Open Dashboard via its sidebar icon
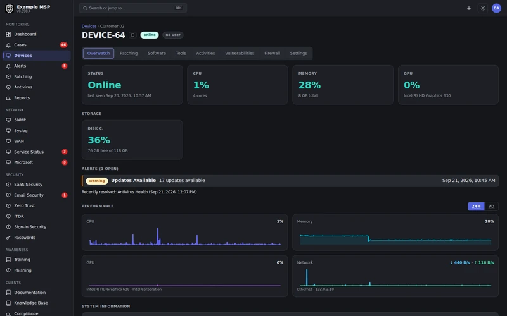Viewport: 507px width, 316px height. point(8,34)
